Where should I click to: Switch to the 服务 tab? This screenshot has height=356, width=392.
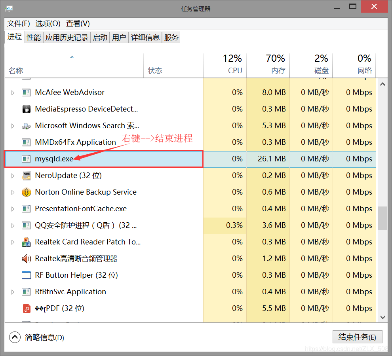pos(171,38)
